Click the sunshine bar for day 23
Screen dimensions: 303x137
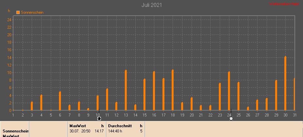(220, 97)
